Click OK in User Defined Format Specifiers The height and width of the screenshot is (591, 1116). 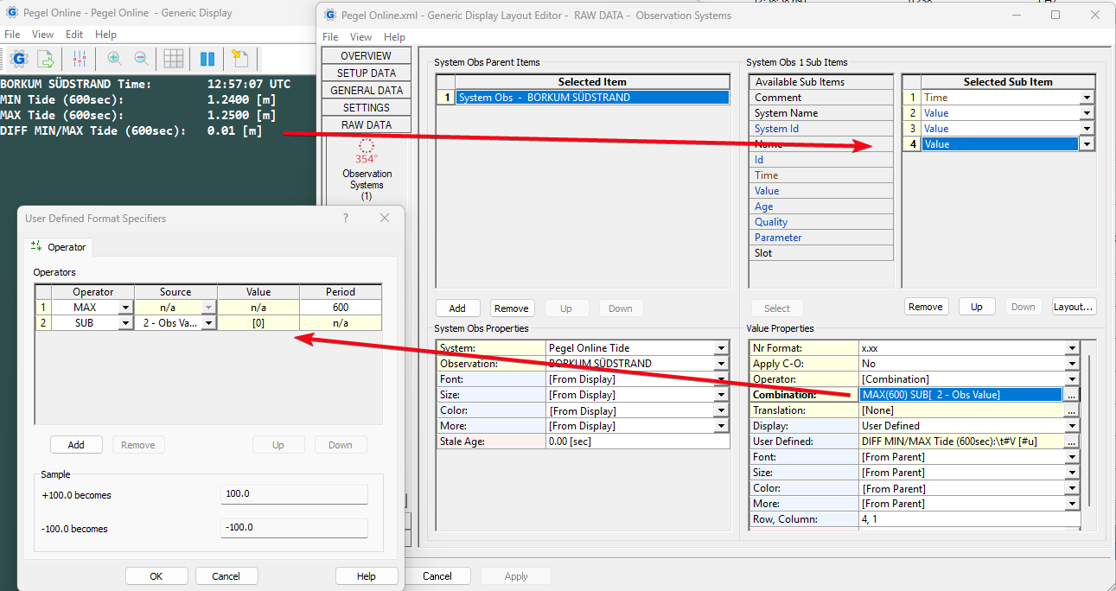point(156,576)
